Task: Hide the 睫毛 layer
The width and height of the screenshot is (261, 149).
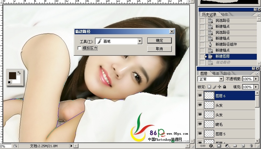Action: (200, 124)
